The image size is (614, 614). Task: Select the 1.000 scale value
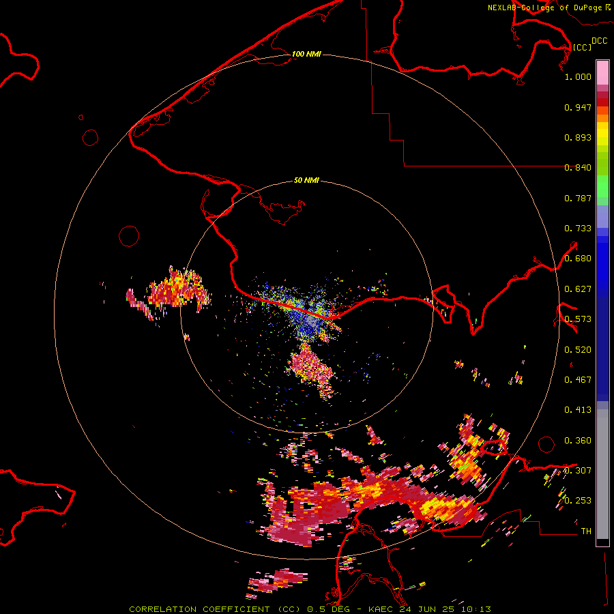pyautogui.click(x=578, y=76)
